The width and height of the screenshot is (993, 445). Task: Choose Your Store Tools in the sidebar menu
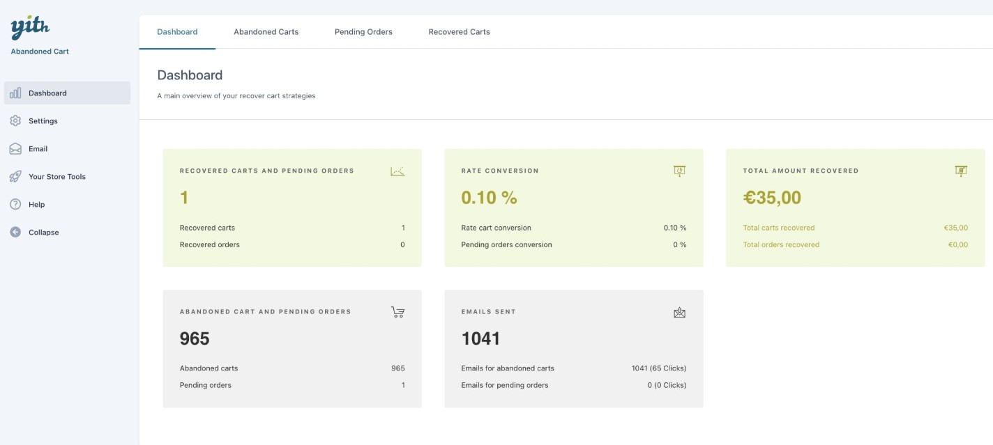(x=56, y=176)
